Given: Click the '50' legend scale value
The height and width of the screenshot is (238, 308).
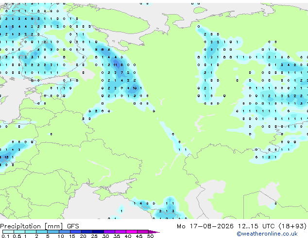Looking at the screenshot, I should (150, 236).
